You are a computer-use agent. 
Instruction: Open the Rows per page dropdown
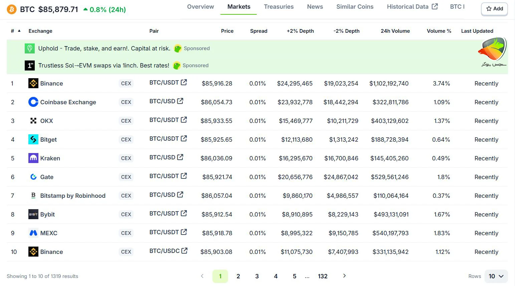click(496, 276)
